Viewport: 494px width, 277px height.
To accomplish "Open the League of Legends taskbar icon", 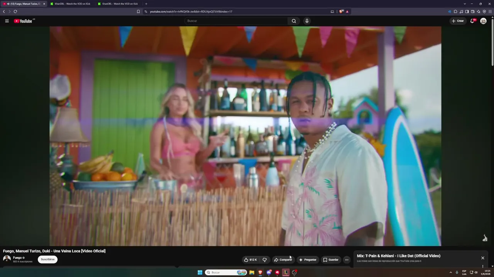I will [x=286, y=272].
